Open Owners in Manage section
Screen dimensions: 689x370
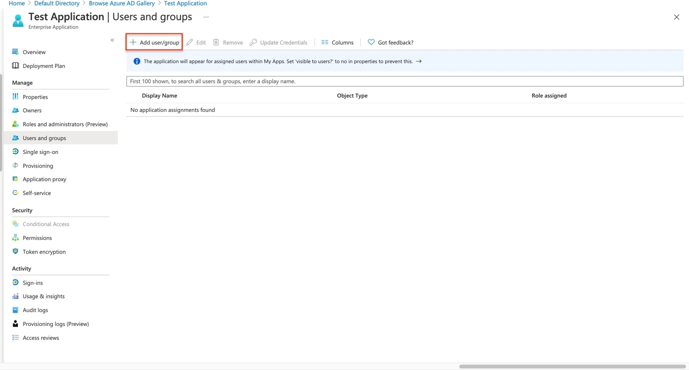tap(32, 110)
